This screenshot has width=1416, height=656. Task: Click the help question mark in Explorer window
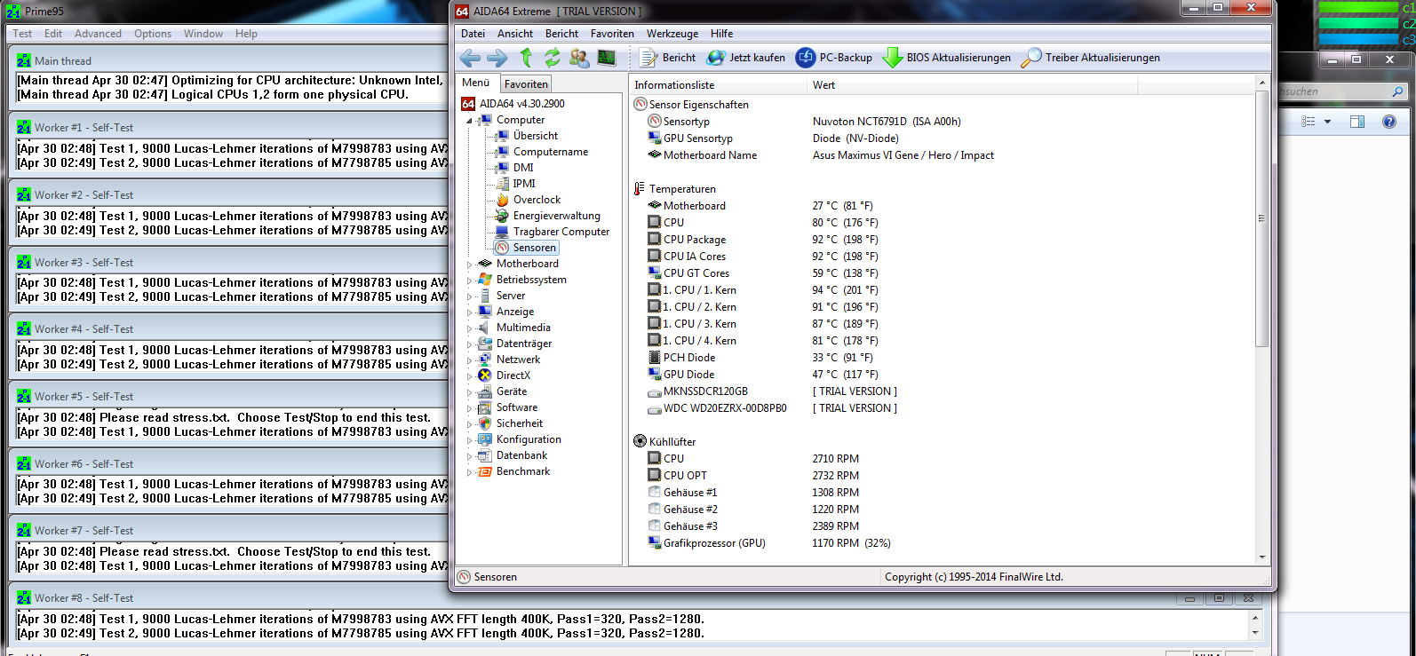(x=1389, y=122)
